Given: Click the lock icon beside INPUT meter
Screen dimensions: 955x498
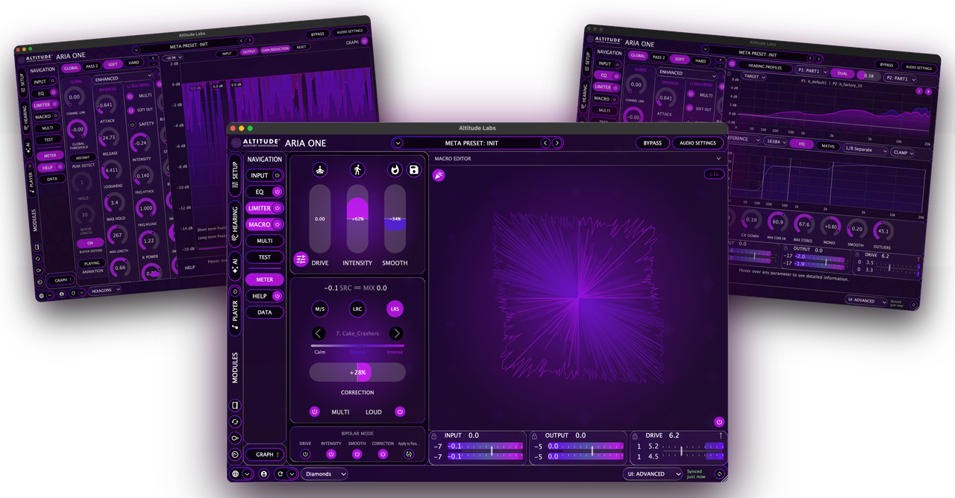Looking at the screenshot, I should tap(434, 435).
